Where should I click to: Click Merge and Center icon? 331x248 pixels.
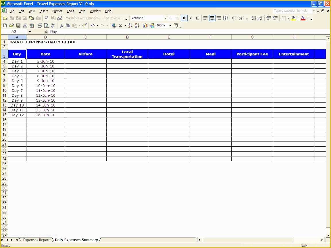point(226,18)
